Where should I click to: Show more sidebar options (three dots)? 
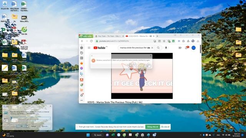tap(81, 100)
